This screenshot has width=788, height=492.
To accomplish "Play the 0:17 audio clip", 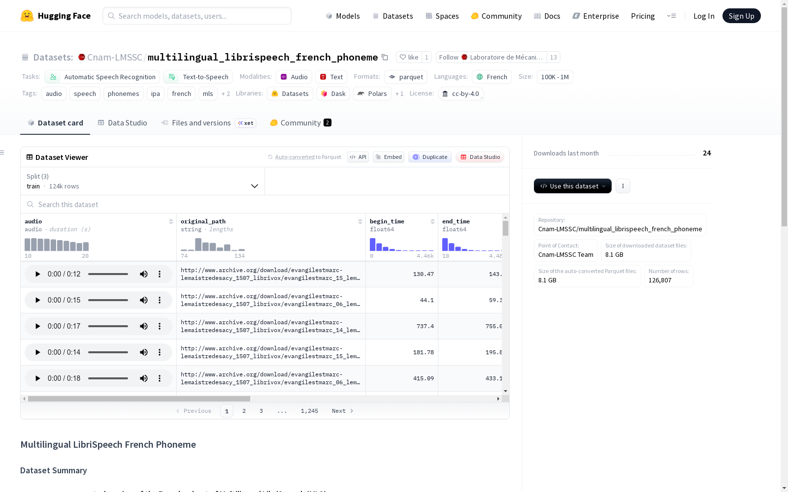I will point(37,326).
